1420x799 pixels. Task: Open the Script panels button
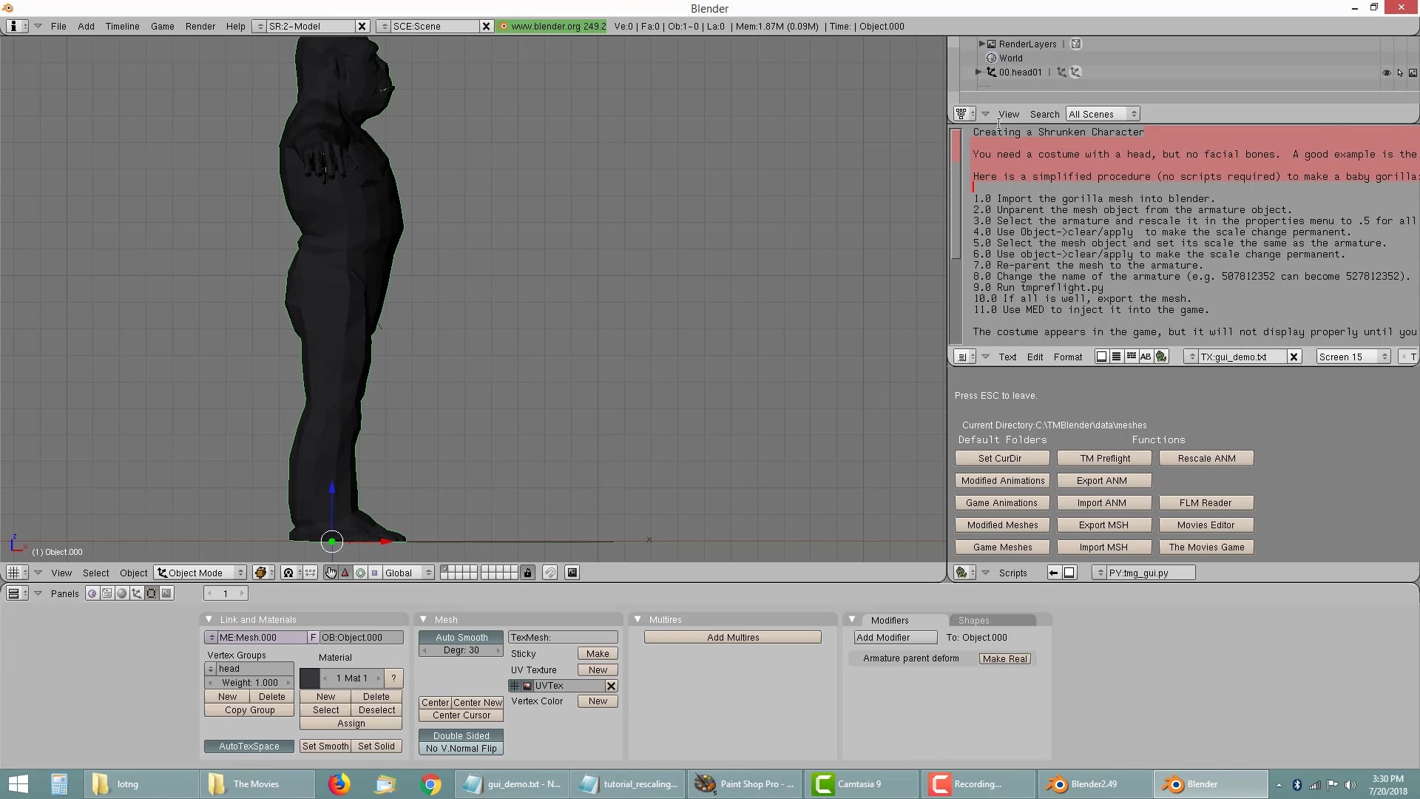[x=107, y=593]
